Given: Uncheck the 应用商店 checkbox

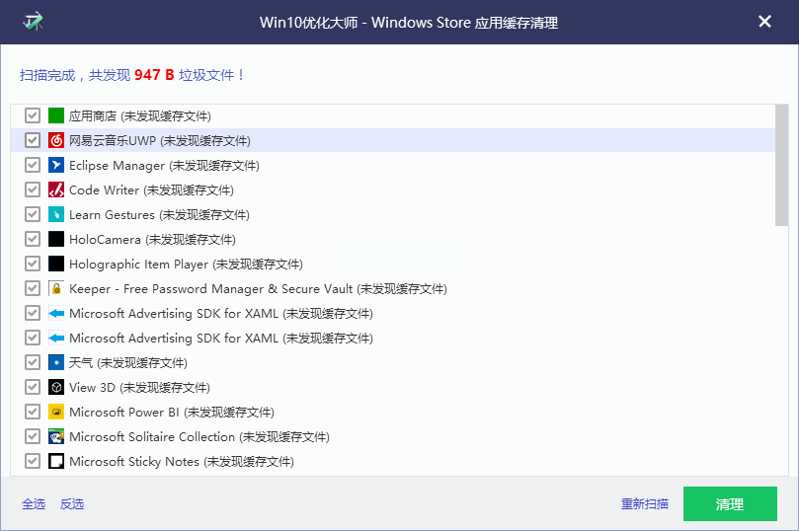Looking at the screenshot, I should pyautogui.click(x=33, y=115).
